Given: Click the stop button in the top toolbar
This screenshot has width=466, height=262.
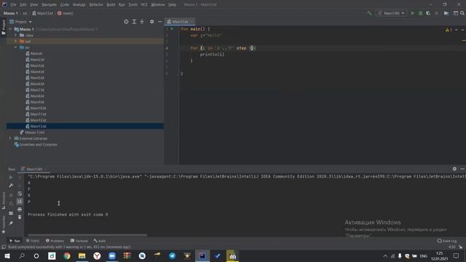Looking at the screenshot, I should (436, 13).
